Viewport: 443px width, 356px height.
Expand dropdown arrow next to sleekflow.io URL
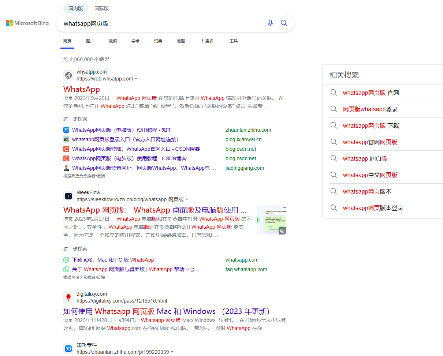[x=187, y=200]
